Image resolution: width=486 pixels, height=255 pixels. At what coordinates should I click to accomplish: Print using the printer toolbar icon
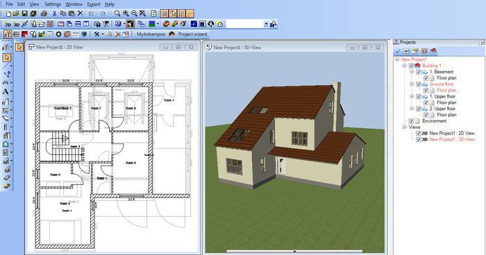(x=44, y=13)
